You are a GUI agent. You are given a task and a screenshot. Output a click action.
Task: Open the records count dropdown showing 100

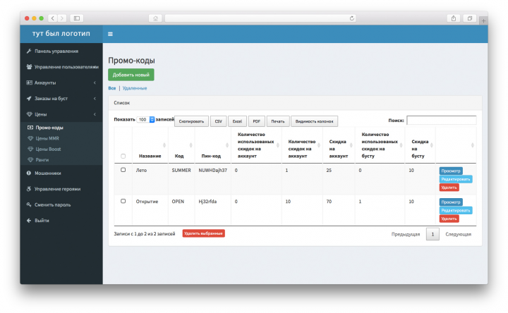pos(145,119)
